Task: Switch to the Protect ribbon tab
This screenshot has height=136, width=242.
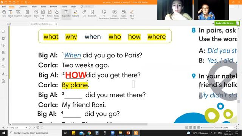Action: coord(54,7)
